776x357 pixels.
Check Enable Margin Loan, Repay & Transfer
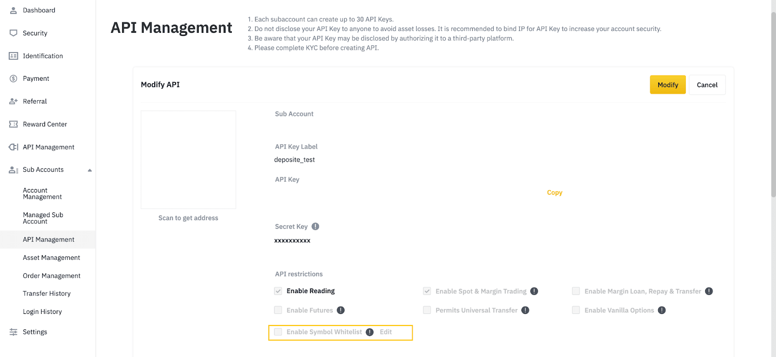click(576, 291)
